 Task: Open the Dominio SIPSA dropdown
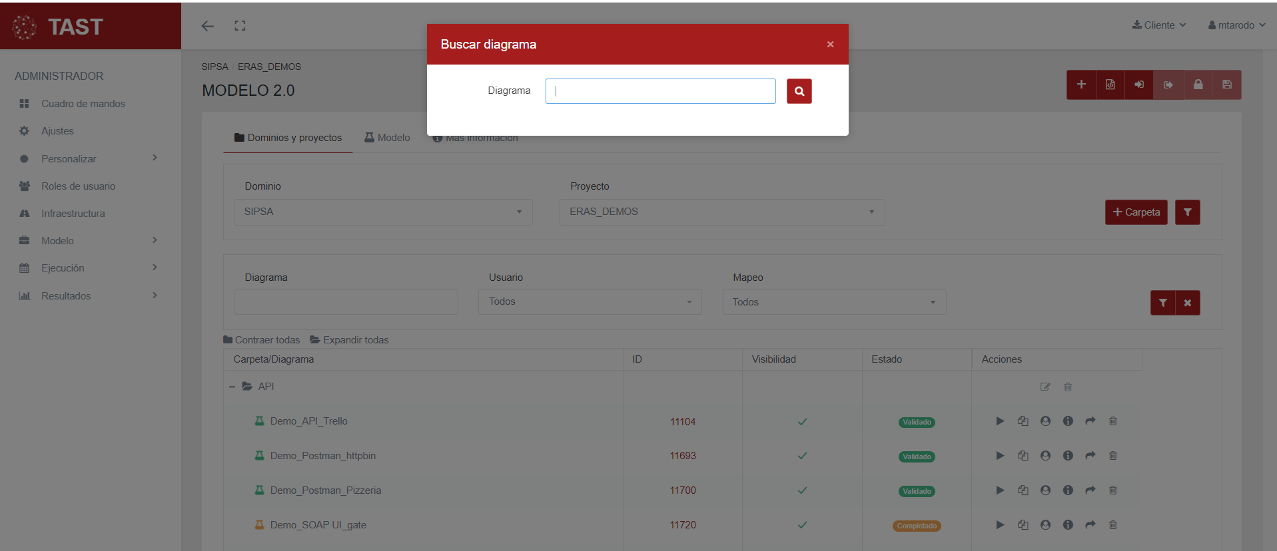[x=383, y=212]
